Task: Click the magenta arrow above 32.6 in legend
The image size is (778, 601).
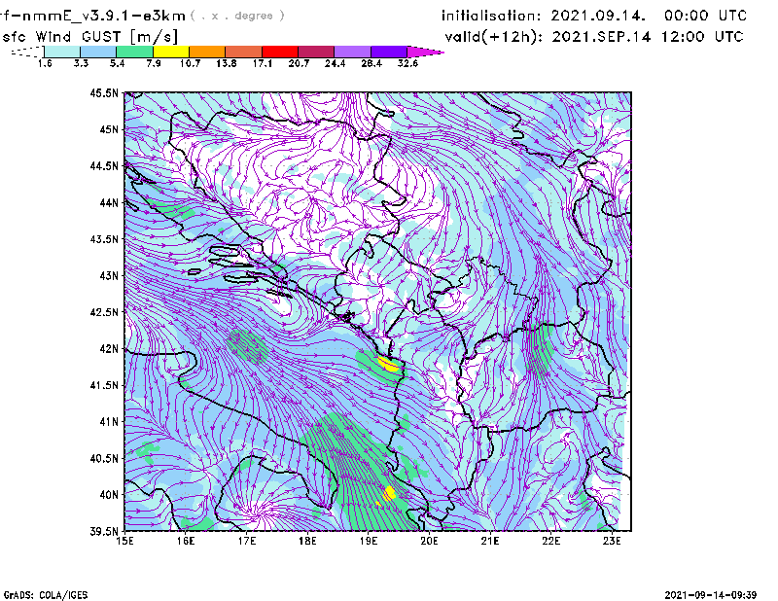Action: 425,52
